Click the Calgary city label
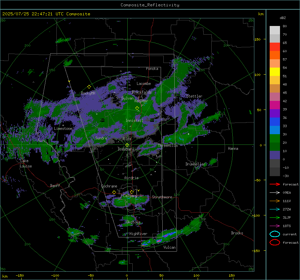300x280 pixels. 130,196
